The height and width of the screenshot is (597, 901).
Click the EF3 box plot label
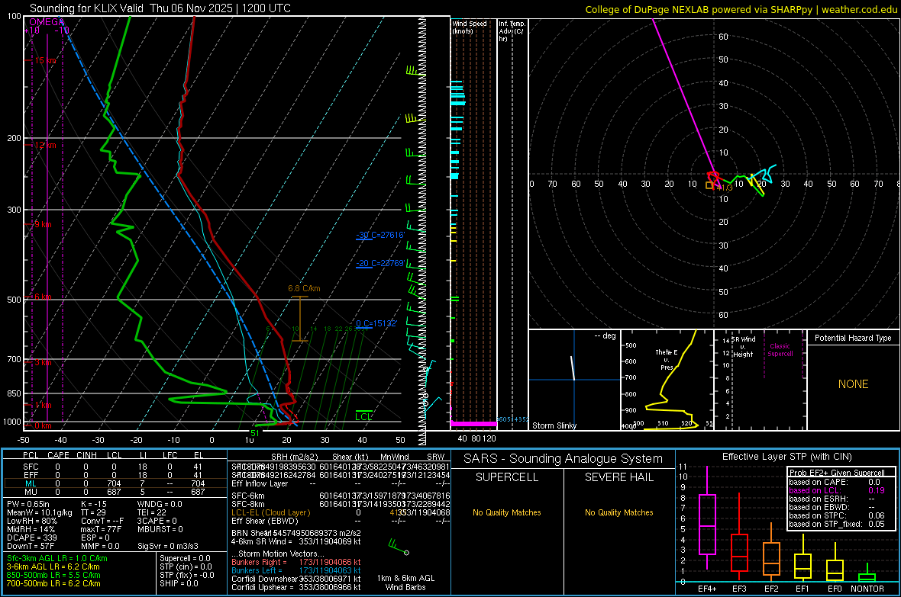739,589
